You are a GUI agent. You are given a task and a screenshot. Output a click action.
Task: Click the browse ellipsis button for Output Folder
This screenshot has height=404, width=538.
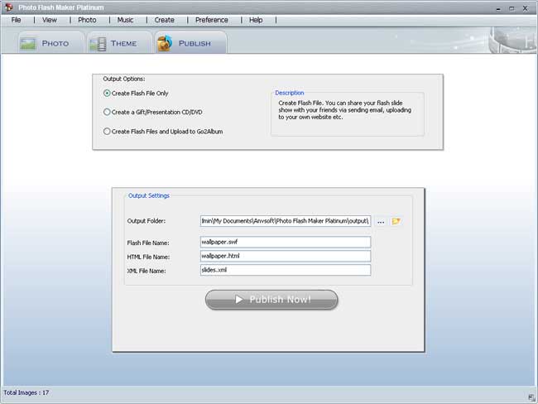click(x=381, y=221)
